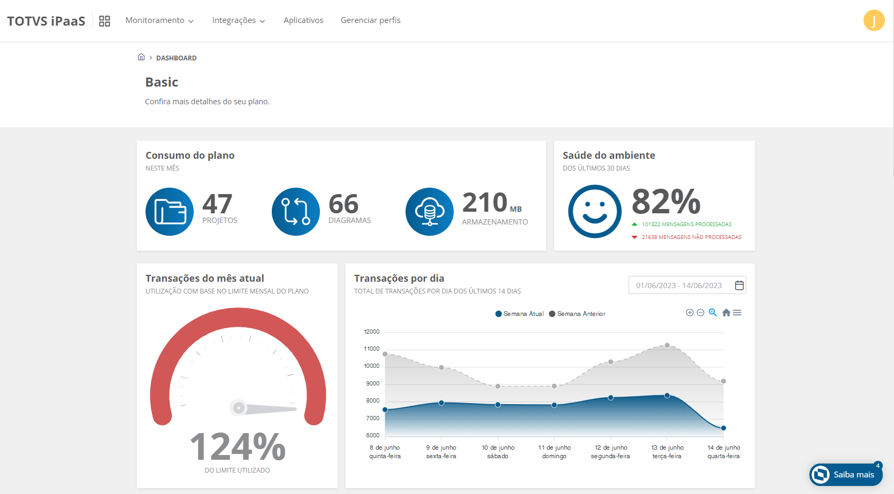The height and width of the screenshot is (494, 894).
Task: Toggle Semana Anterior legend series
Action: (x=577, y=314)
